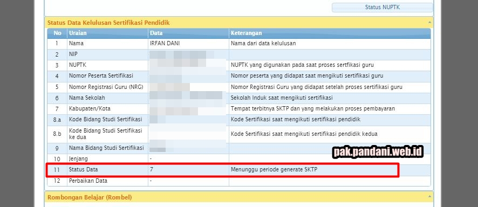Select the Nama row label
The height and width of the screenshot is (207, 478).
click(x=76, y=44)
